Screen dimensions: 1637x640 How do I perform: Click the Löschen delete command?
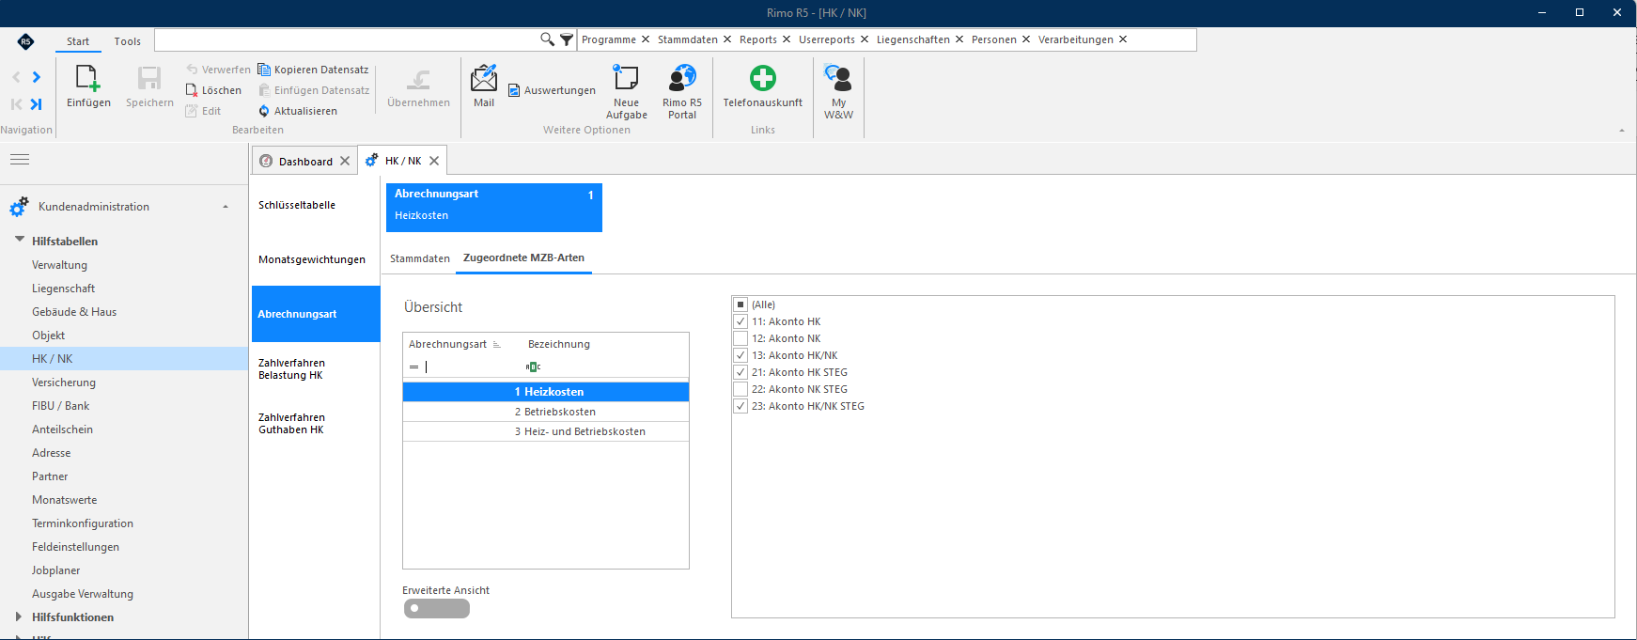[x=213, y=90]
